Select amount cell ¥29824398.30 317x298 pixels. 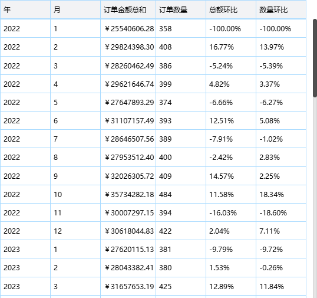click(x=128, y=47)
